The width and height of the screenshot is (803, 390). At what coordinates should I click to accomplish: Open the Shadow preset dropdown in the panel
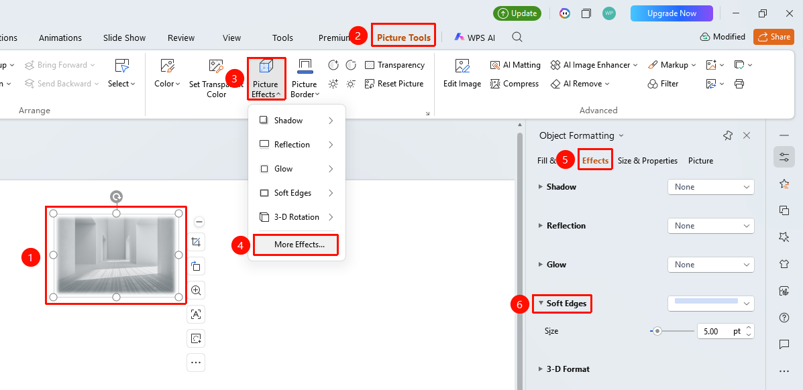pyautogui.click(x=711, y=187)
